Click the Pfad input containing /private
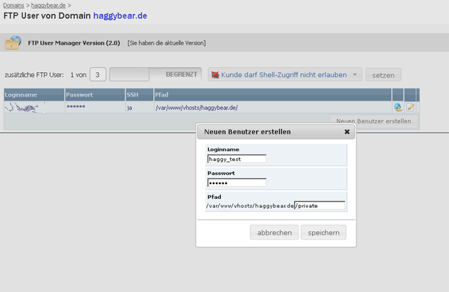The height and width of the screenshot is (292, 449). pyautogui.click(x=320, y=206)
